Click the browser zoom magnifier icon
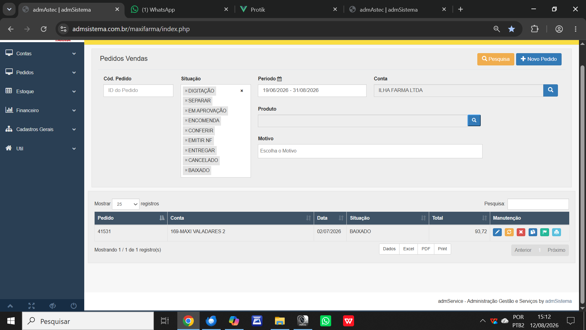This screenshot has width=586, height=330. [497, 29]
